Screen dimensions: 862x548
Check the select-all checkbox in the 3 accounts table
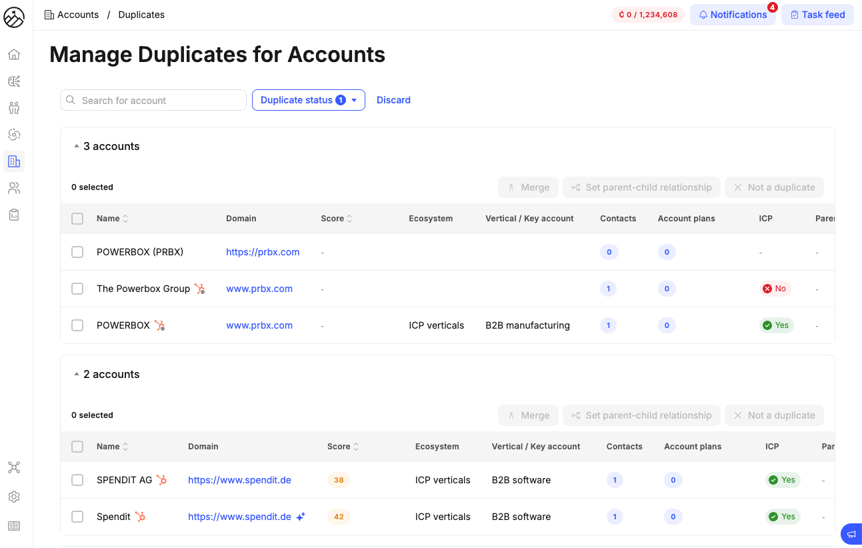77,218
